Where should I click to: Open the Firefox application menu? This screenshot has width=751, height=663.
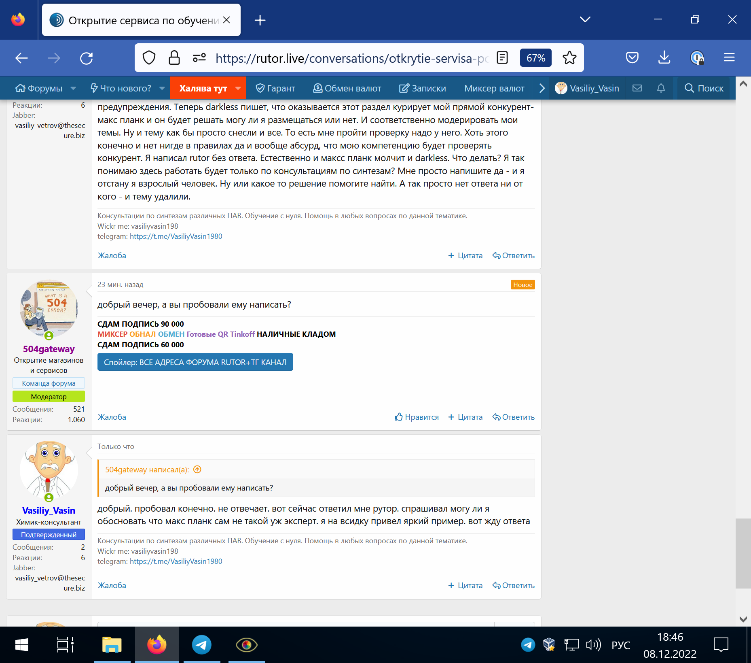pyautogui.click(x=729, y=58)
